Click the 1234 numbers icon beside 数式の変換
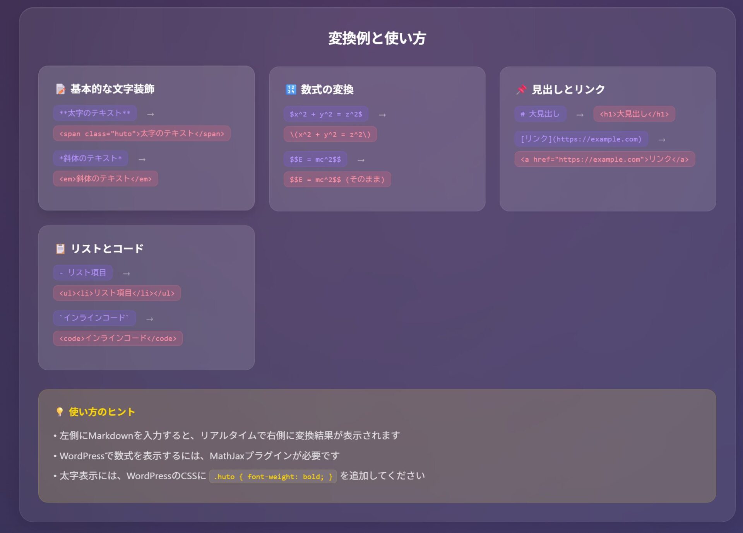 point(291,90)
